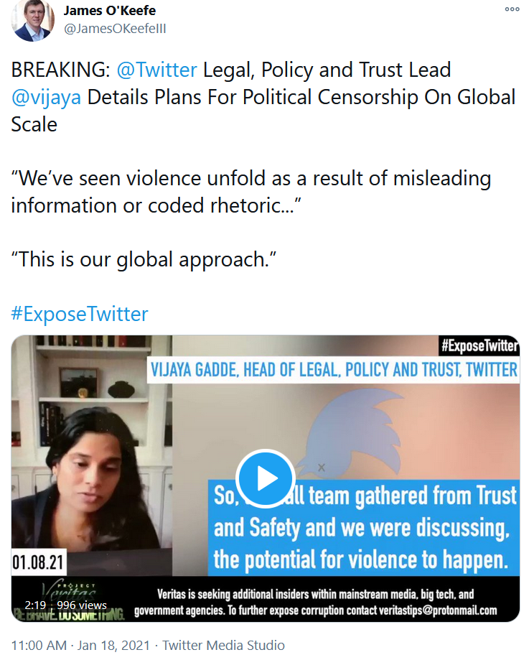The height and width of the screenshot is (660, 529).
Task: Open the James O'Keefe display name link
Action: coord(109,11)
